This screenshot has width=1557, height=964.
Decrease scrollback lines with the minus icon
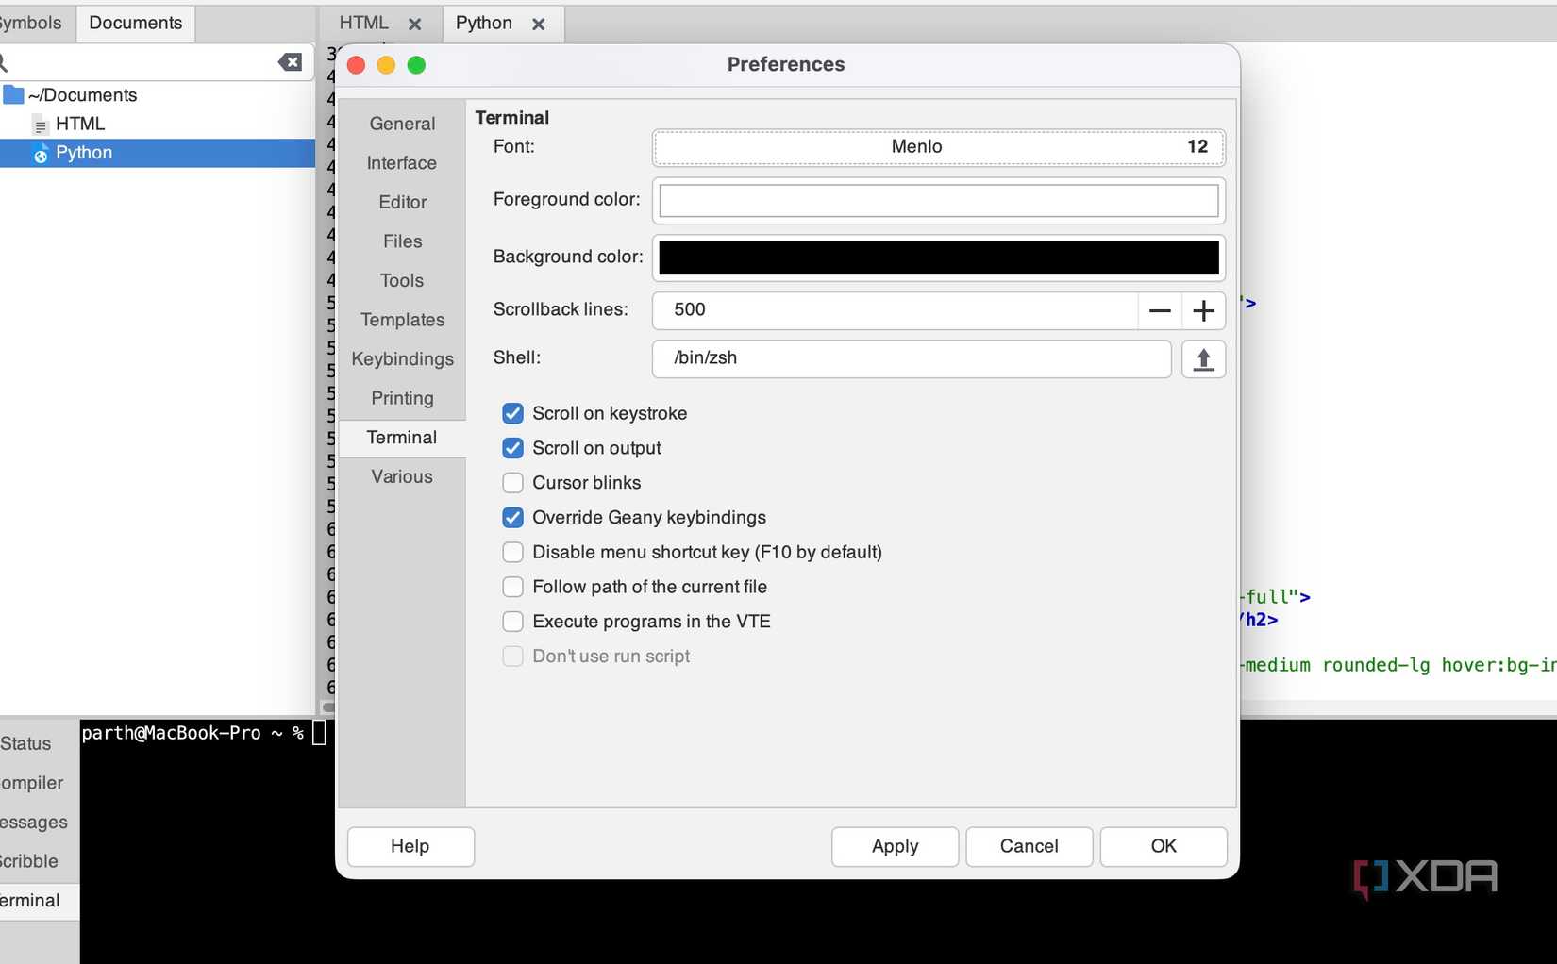pos(1159,310)
